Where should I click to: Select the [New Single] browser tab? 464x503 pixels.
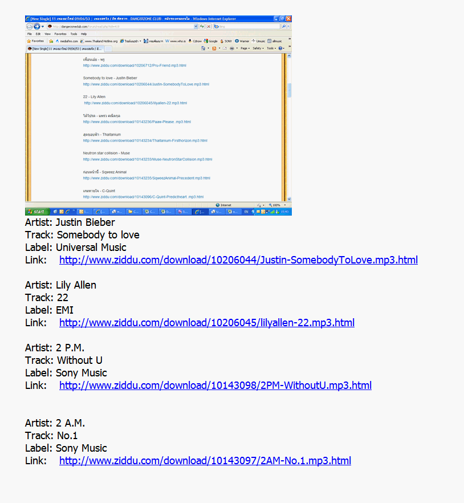tap(65, 49)
